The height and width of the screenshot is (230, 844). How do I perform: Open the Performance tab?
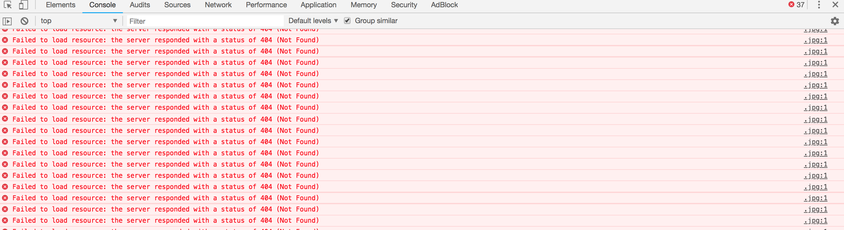pyautogui.click(x=266, y=5)
